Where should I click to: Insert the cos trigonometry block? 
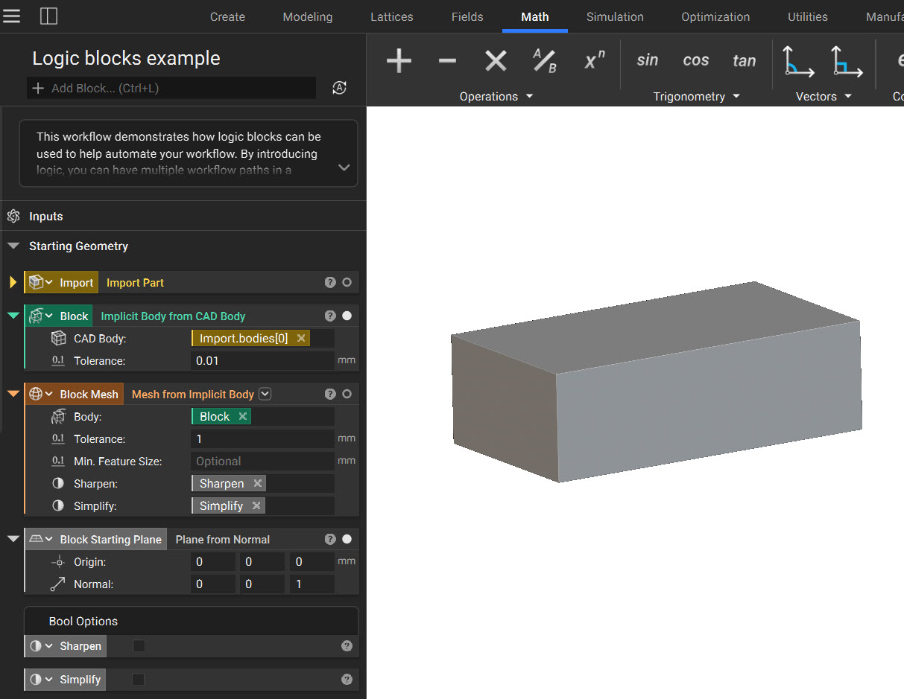[696, 60]
